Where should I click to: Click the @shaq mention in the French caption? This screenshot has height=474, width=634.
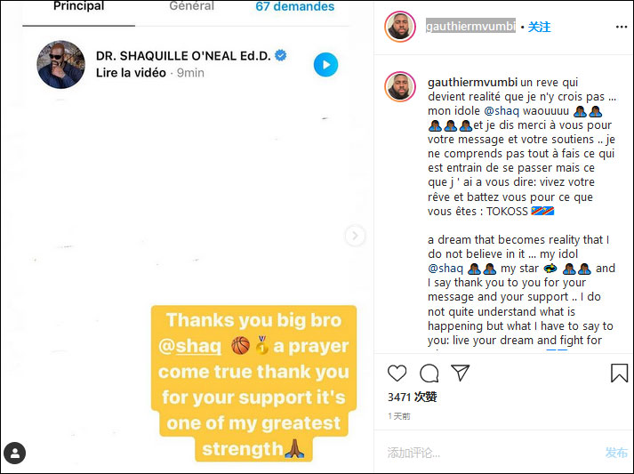coord(502,111)
